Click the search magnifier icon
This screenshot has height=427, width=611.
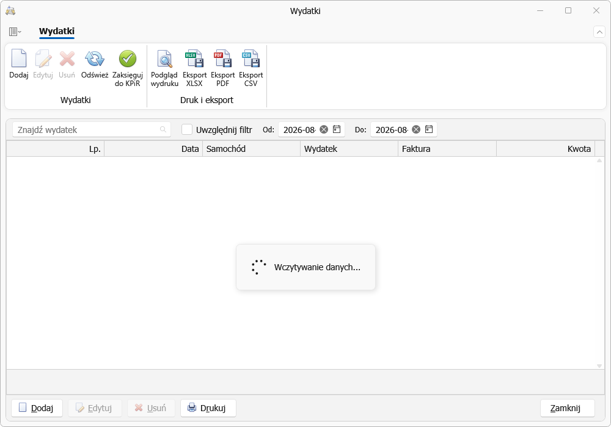point(163,129)
